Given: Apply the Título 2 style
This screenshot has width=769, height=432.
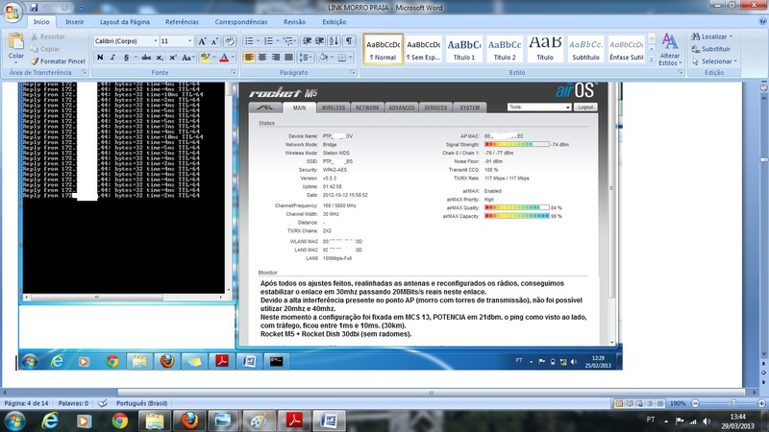Looking at the screenshot, I should pos(505,49).
